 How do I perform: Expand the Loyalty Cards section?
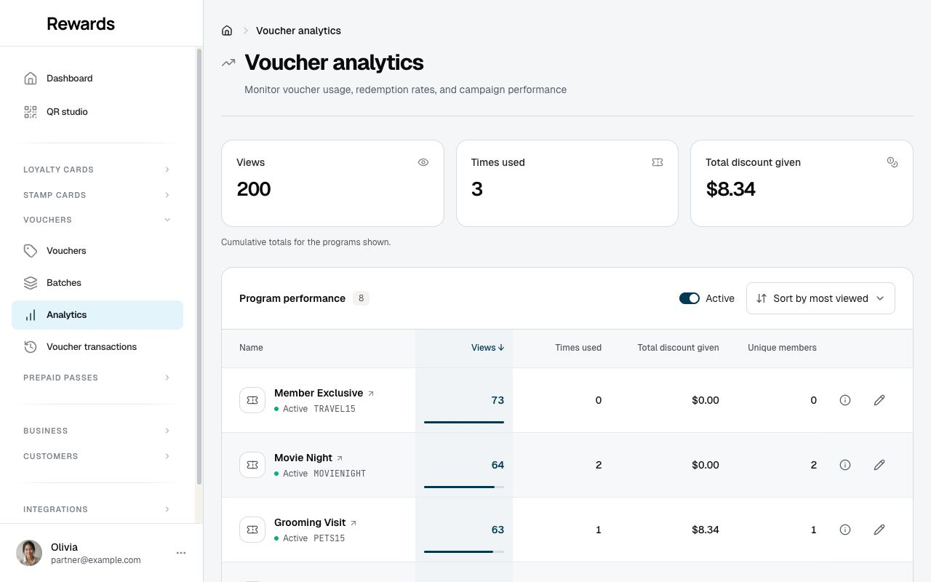point(97,170)
